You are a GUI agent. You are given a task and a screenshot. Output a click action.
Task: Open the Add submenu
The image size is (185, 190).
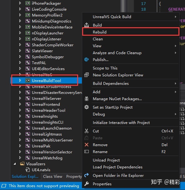coord(131,92)
